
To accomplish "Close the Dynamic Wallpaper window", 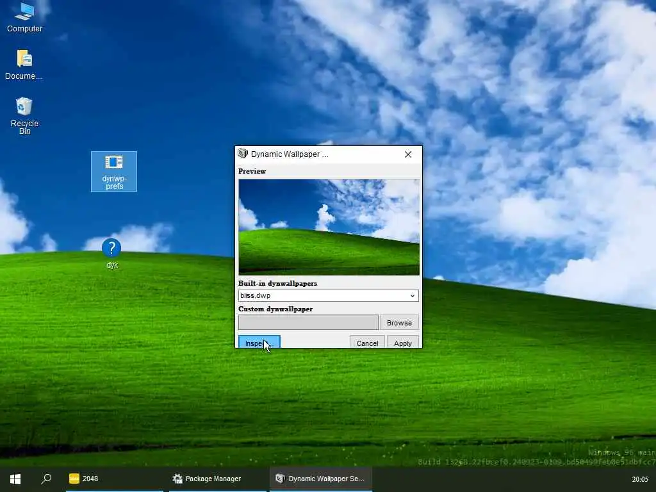I will point(408,154).
